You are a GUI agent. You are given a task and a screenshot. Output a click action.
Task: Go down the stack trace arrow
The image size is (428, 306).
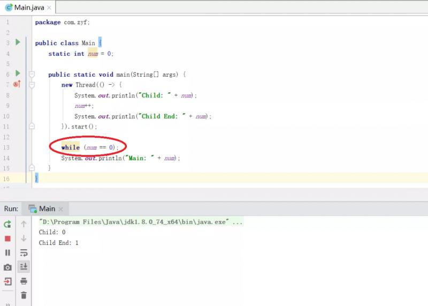(24, 238)
